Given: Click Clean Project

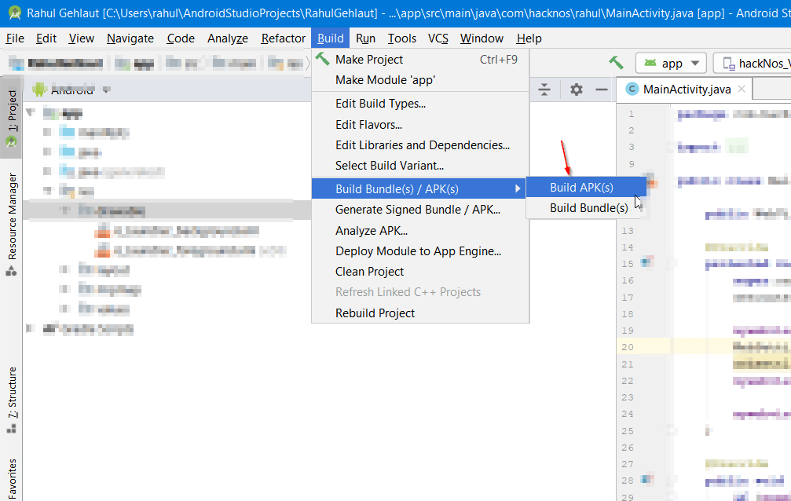Looking at the screenshot, I should (420, 272).
